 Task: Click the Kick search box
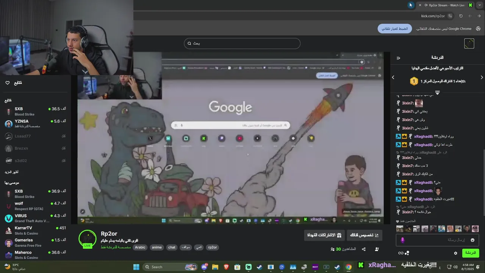[x=242, y=43]
